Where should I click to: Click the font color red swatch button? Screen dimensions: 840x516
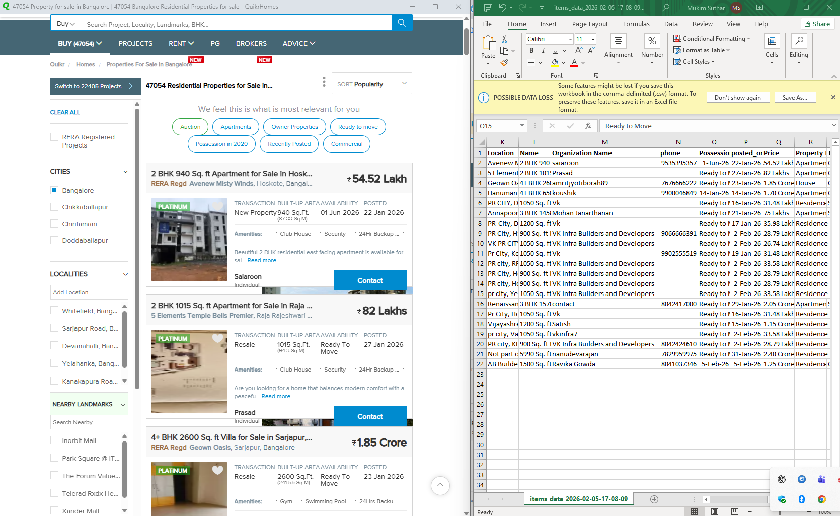[574, 63]
